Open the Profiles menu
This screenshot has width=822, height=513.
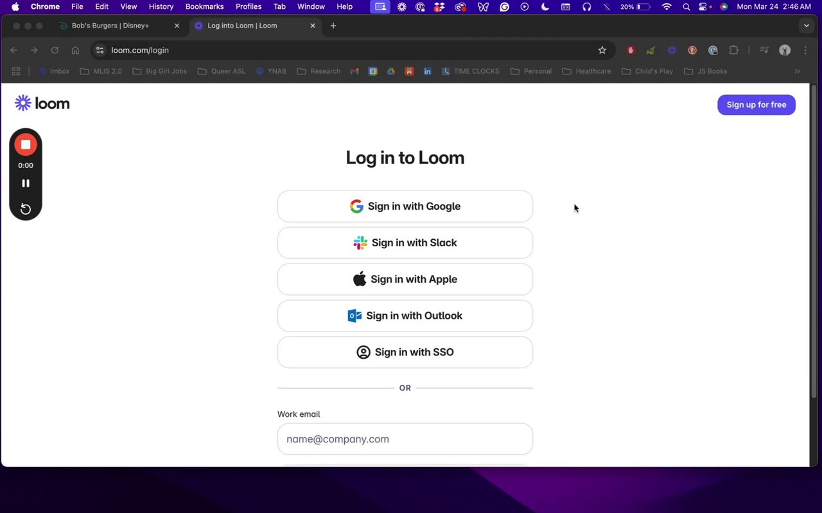click(x=249, y=6)
